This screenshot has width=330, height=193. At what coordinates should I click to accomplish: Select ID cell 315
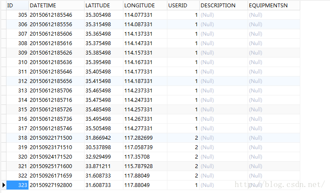pos(17,109)
